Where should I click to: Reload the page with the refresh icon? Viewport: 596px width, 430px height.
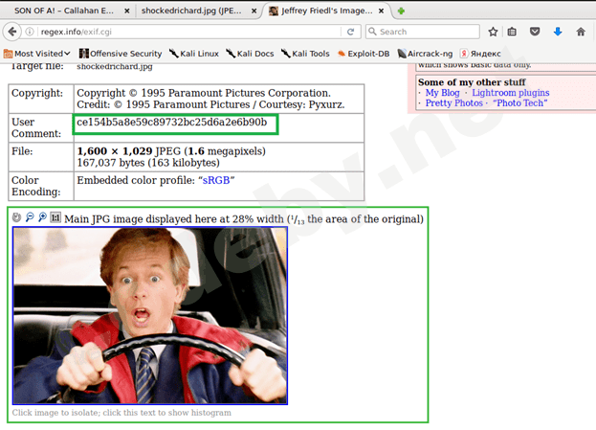tap(350, 32)
